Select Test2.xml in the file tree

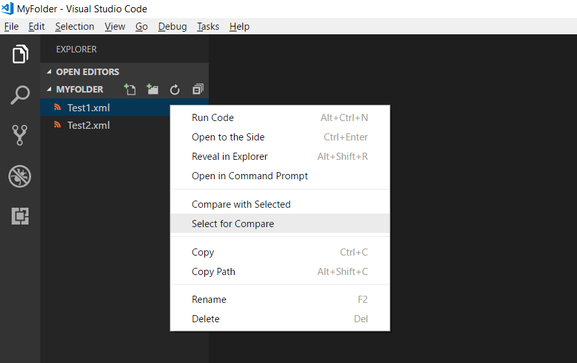point(88,126)
